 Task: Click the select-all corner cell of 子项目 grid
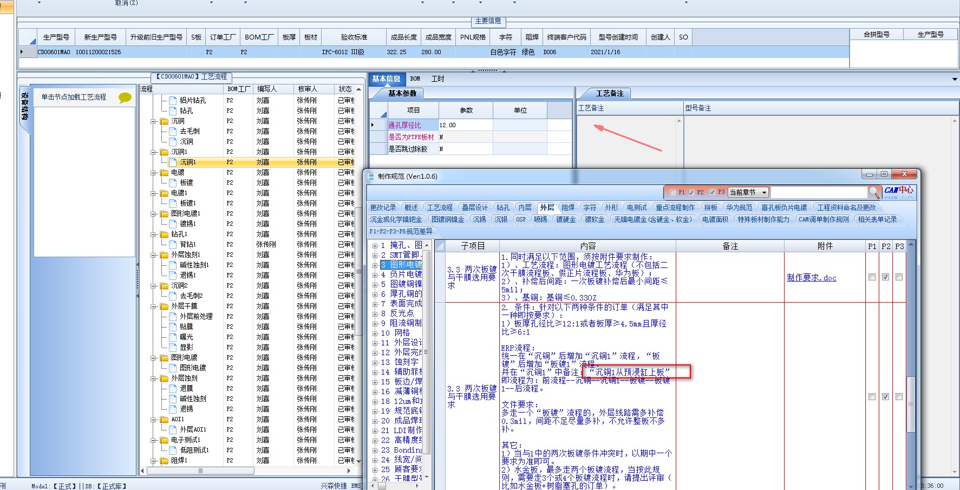440,246
